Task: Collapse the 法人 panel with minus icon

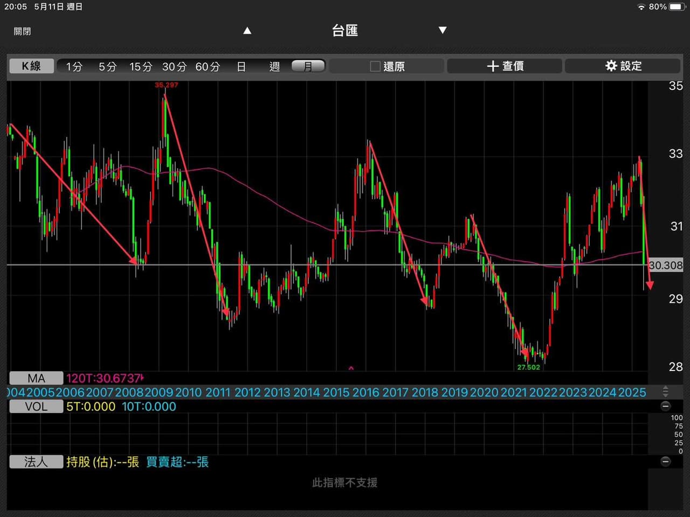Action: point(666,462)
